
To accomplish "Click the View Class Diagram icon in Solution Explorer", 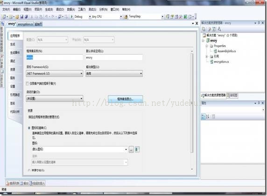I will [219, 29].
